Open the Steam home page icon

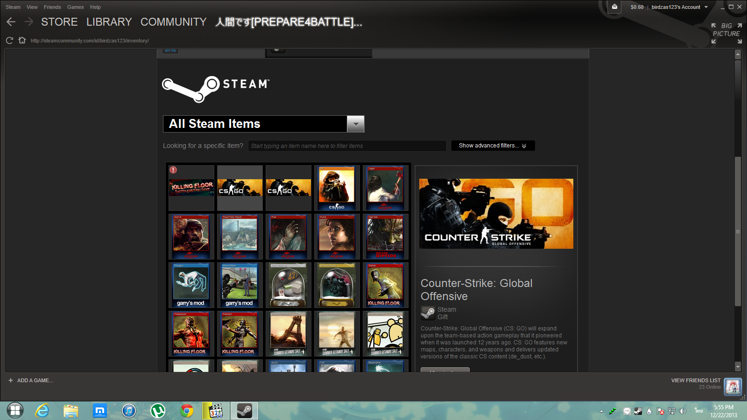[22, 40]
